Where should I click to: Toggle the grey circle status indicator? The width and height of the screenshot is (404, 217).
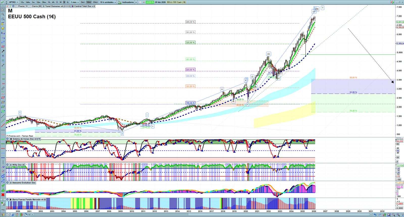(x=144, y=2)
